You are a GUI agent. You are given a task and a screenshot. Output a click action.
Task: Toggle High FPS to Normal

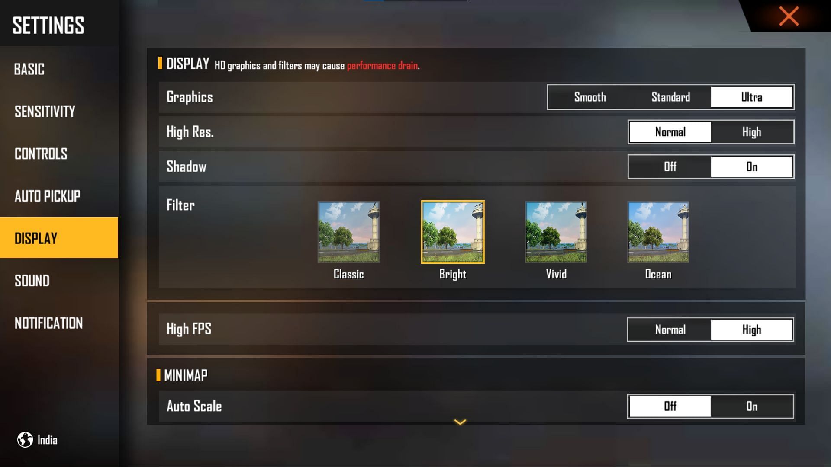point(670,329)
